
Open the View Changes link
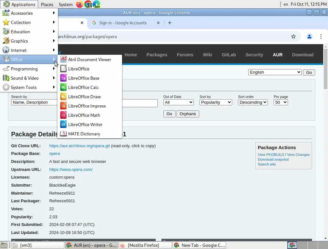click(298, 155)
